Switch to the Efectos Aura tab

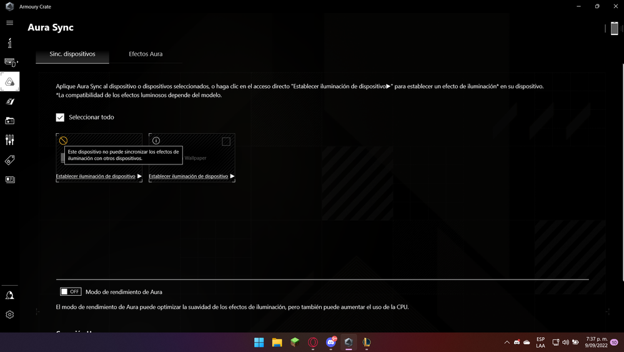point(146,54)
